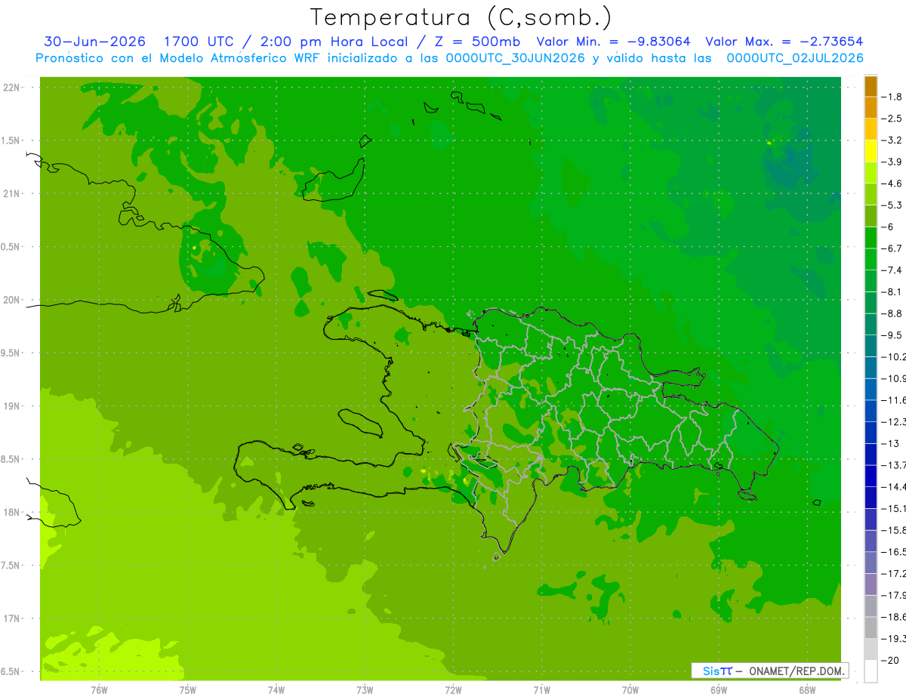
Task: Click the white legend swatch below -20
Action: click(x=871, y=671)
